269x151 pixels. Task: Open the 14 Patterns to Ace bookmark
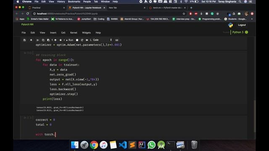point(63,19)
